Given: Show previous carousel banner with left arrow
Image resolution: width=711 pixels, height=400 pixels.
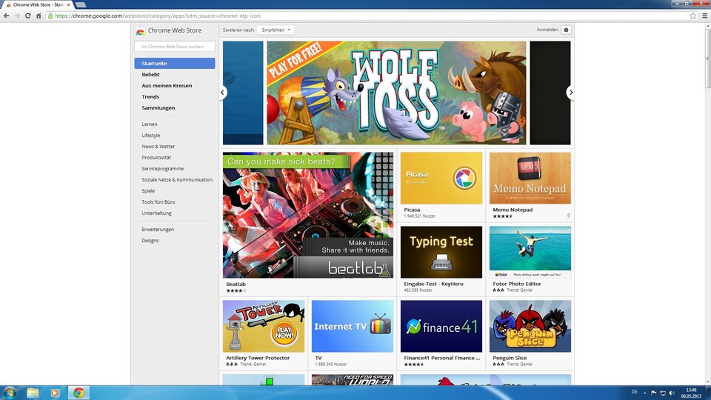Looking at the screenshot, I should click(x=222, y=93).
